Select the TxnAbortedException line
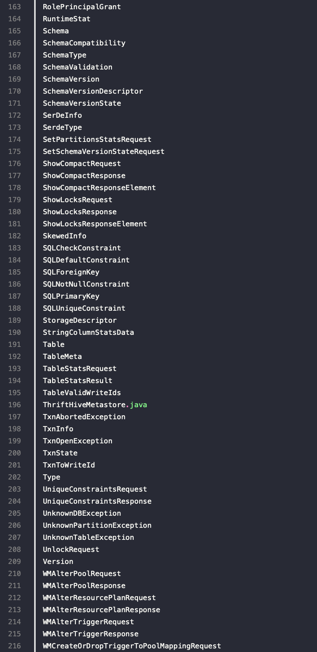The height and width of the screenshot is (652, 317). point(84,417)
